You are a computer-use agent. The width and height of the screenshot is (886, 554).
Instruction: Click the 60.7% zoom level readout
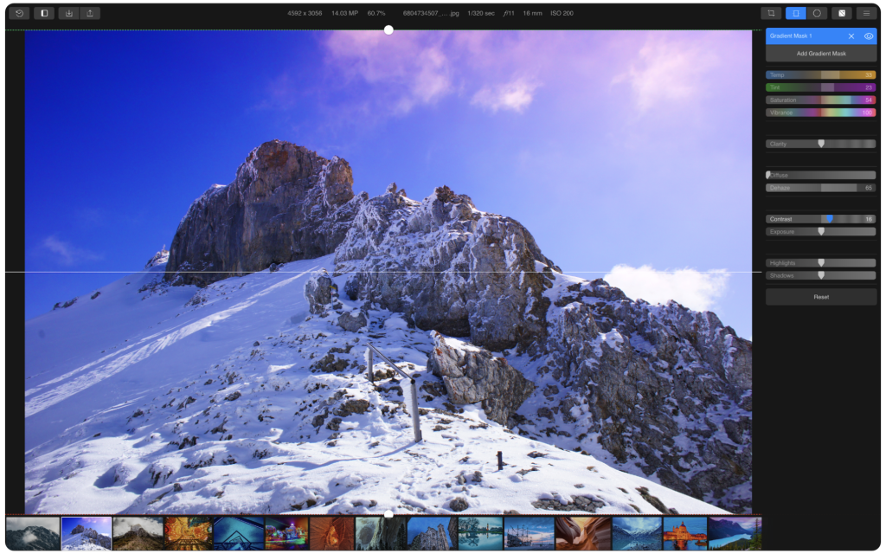pyautogui.click(x=376, y=13)
